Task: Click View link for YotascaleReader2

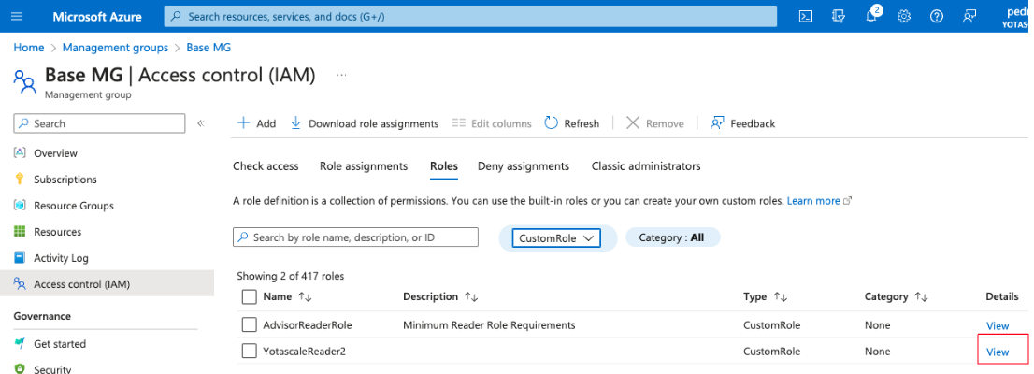Action: (998, 352)
